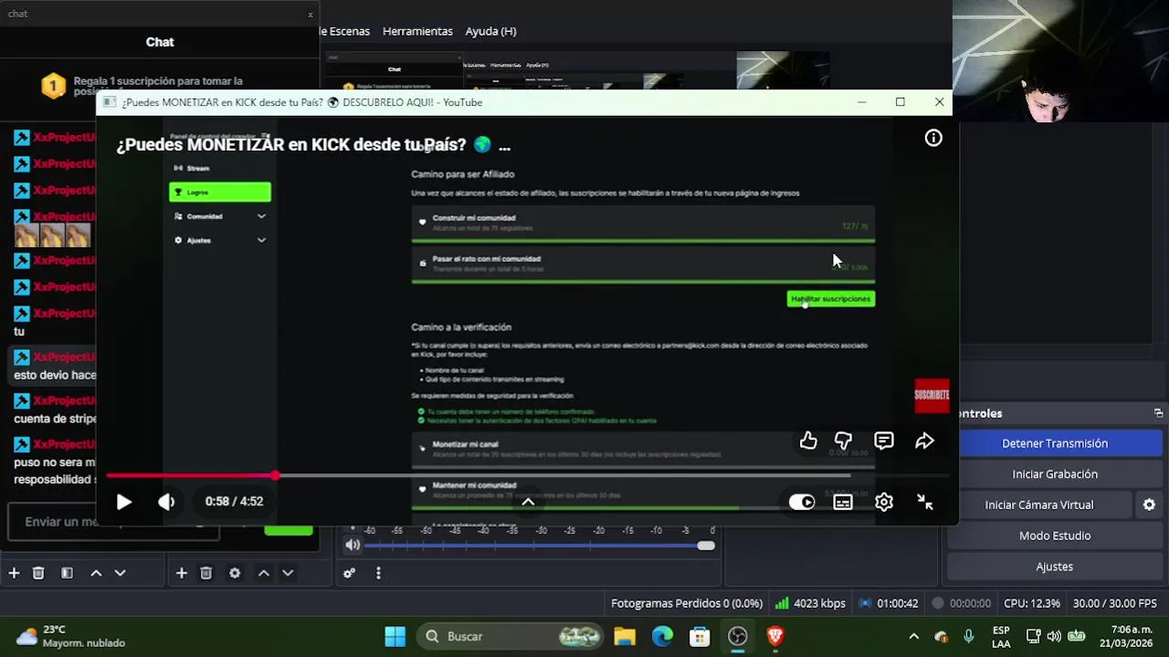Open File Explorer from taskbar
1169x657 pixels.
tap(625, 636)
